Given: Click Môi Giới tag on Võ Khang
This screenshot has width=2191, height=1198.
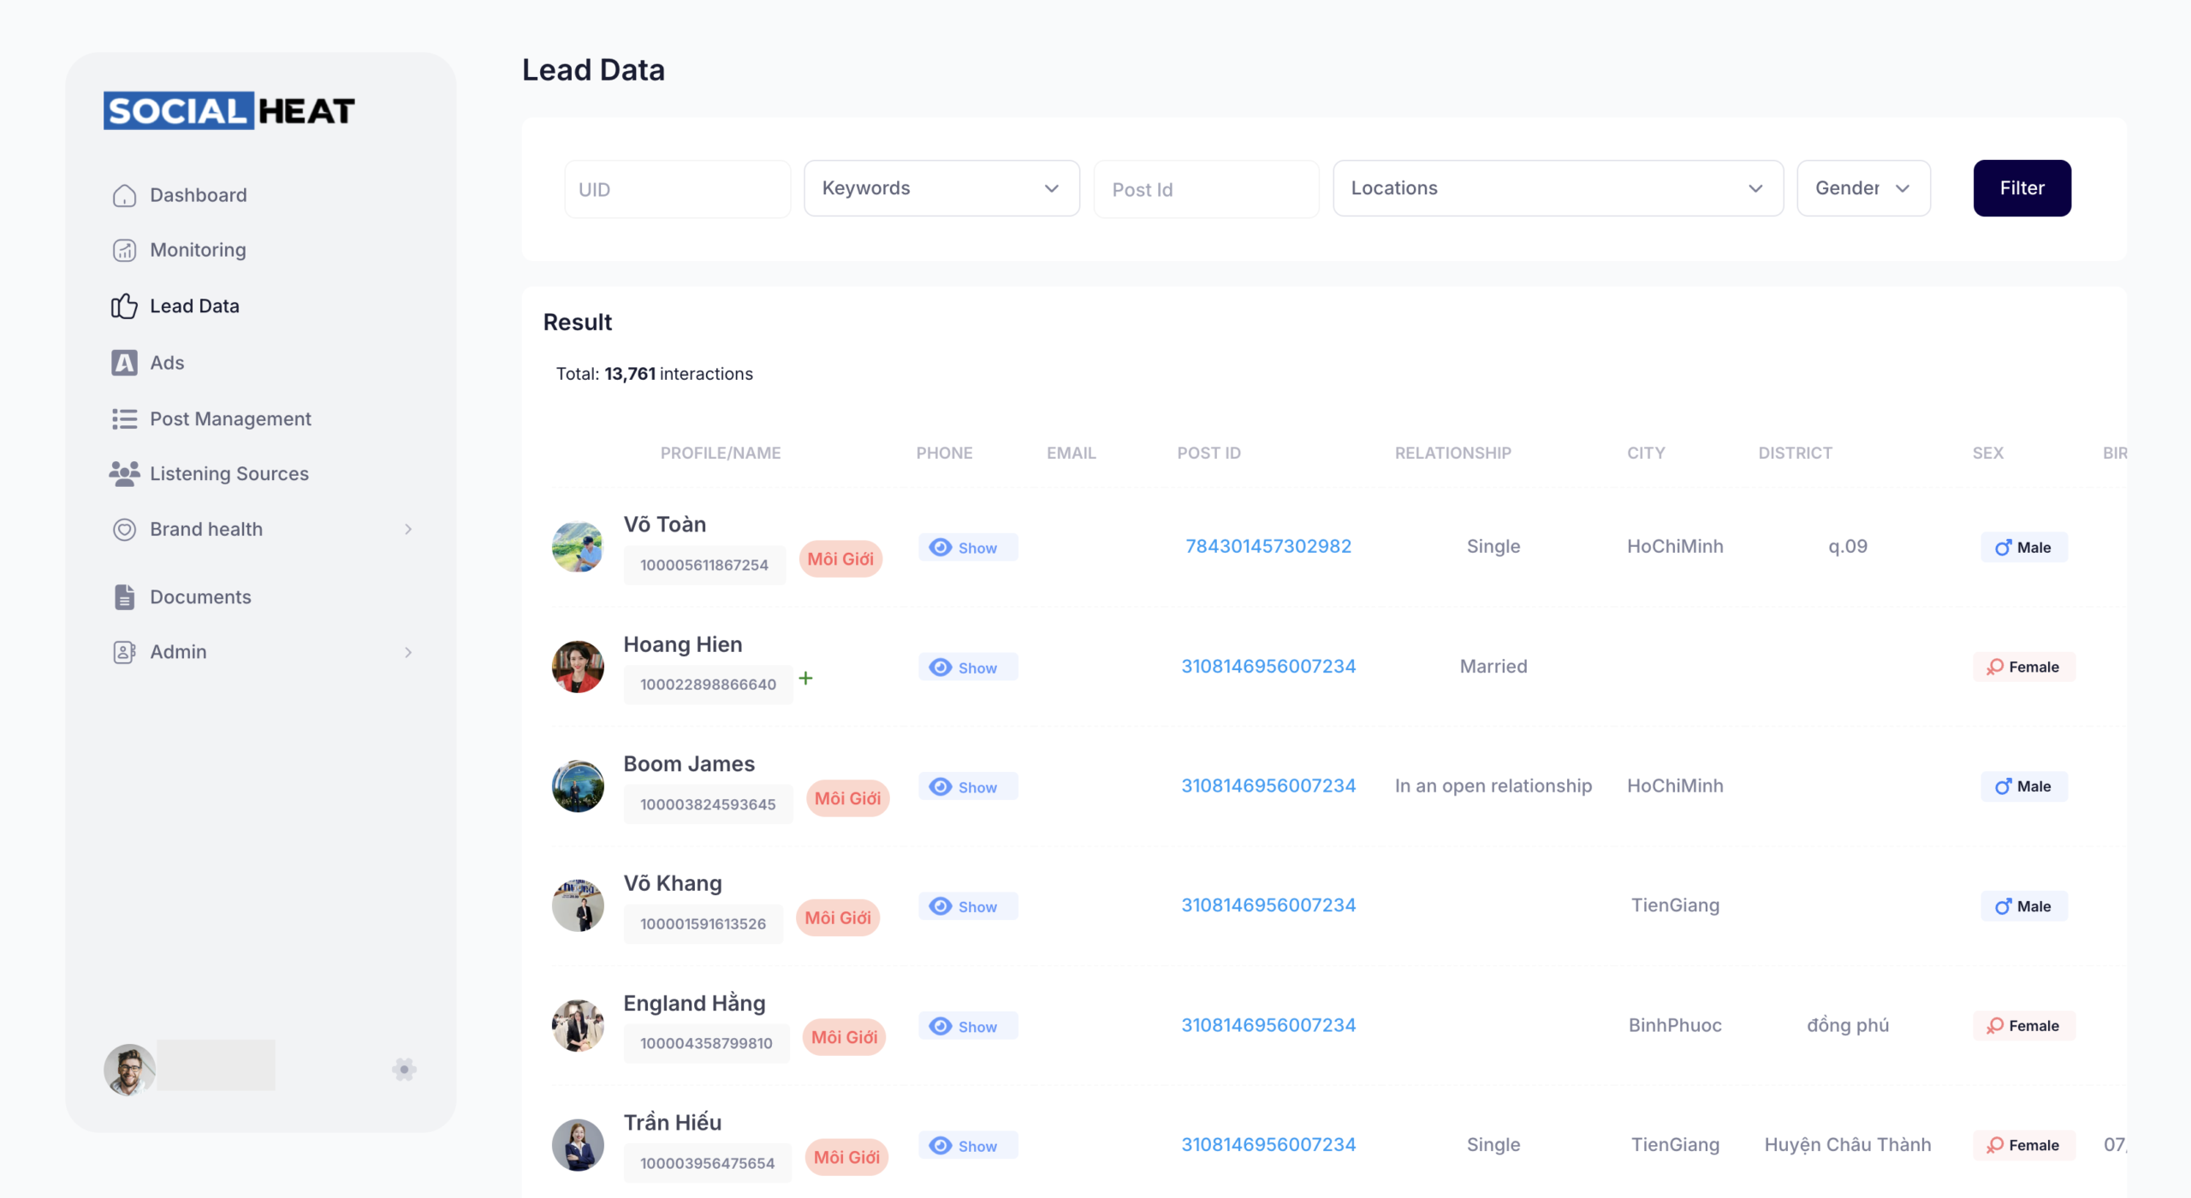Looking at the screenshot, I should (837, 917).
